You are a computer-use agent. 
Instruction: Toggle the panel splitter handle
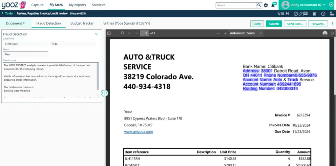(x=104, y=93)
